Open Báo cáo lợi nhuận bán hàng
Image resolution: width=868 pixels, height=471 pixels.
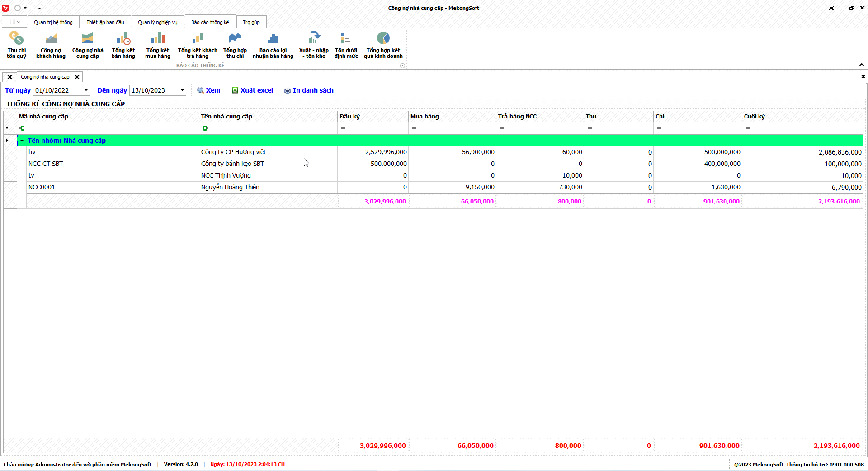(273, 44)
